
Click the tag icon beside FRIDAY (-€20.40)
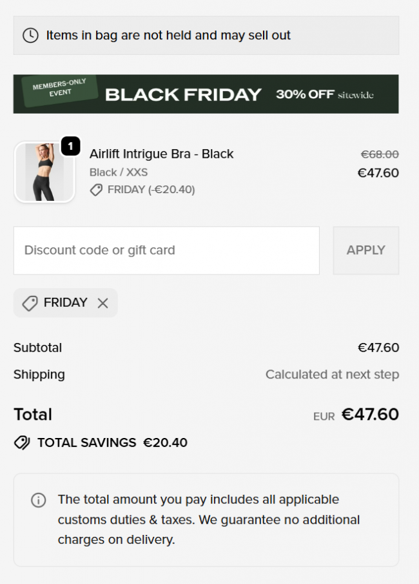(x=96, y=190)
